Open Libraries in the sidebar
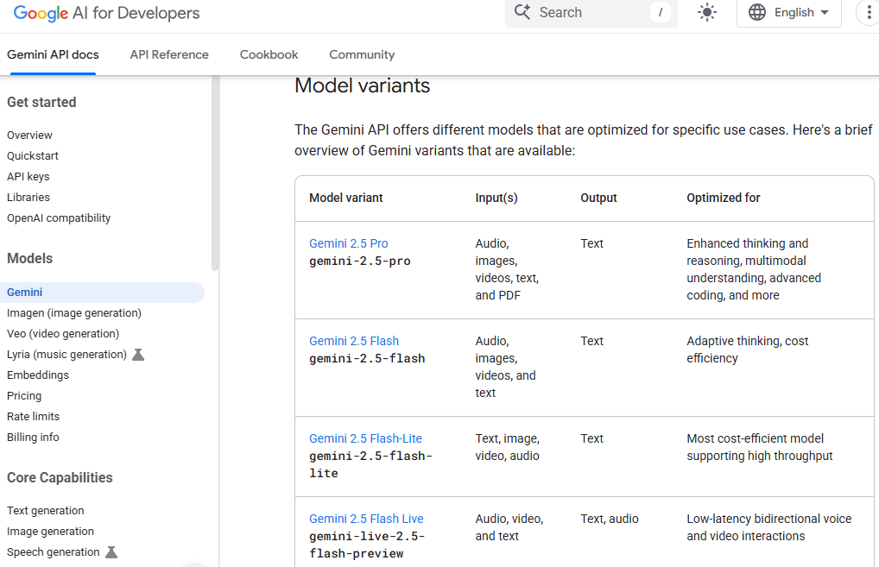 coord(28,198)
